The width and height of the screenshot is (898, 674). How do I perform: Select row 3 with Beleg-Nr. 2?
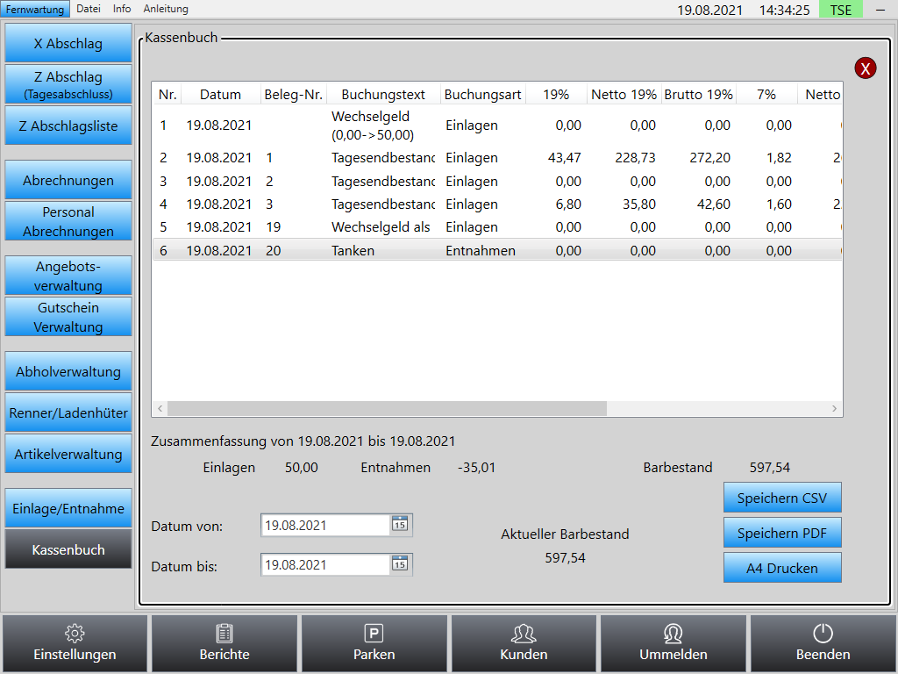click(497, 181)
